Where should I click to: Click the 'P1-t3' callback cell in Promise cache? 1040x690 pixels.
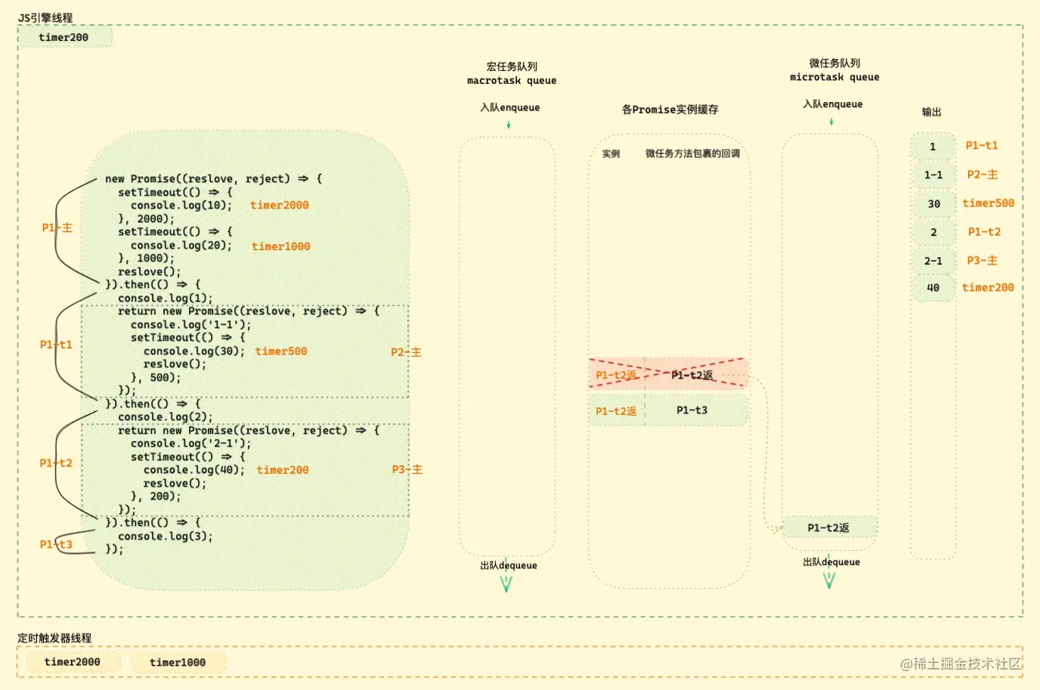pyautogui.click(x=696, y=410)
